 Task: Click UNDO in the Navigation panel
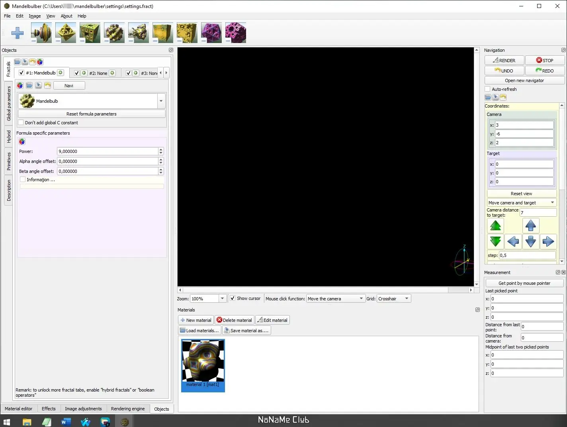pos(504,71)
